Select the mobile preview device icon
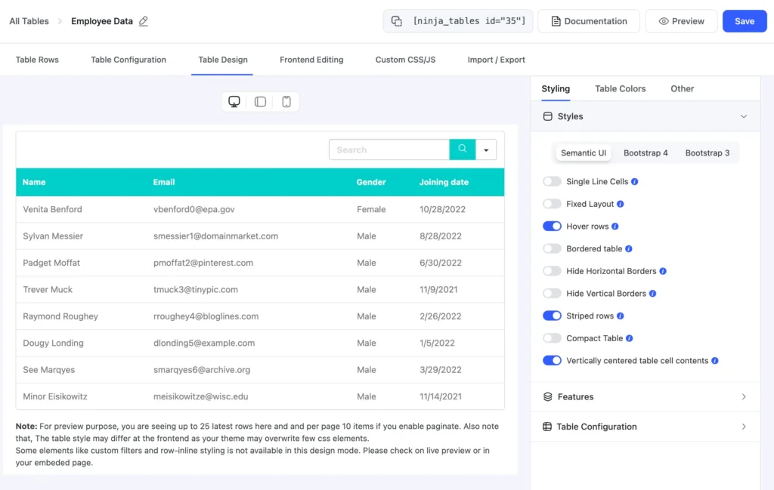 point(286,102)
